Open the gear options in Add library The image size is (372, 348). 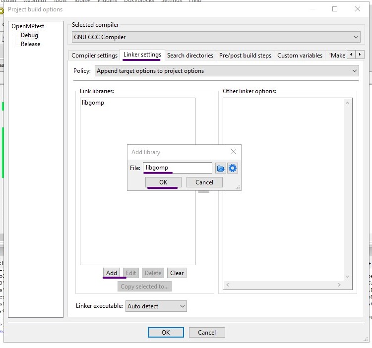click(x=233, y=168)
